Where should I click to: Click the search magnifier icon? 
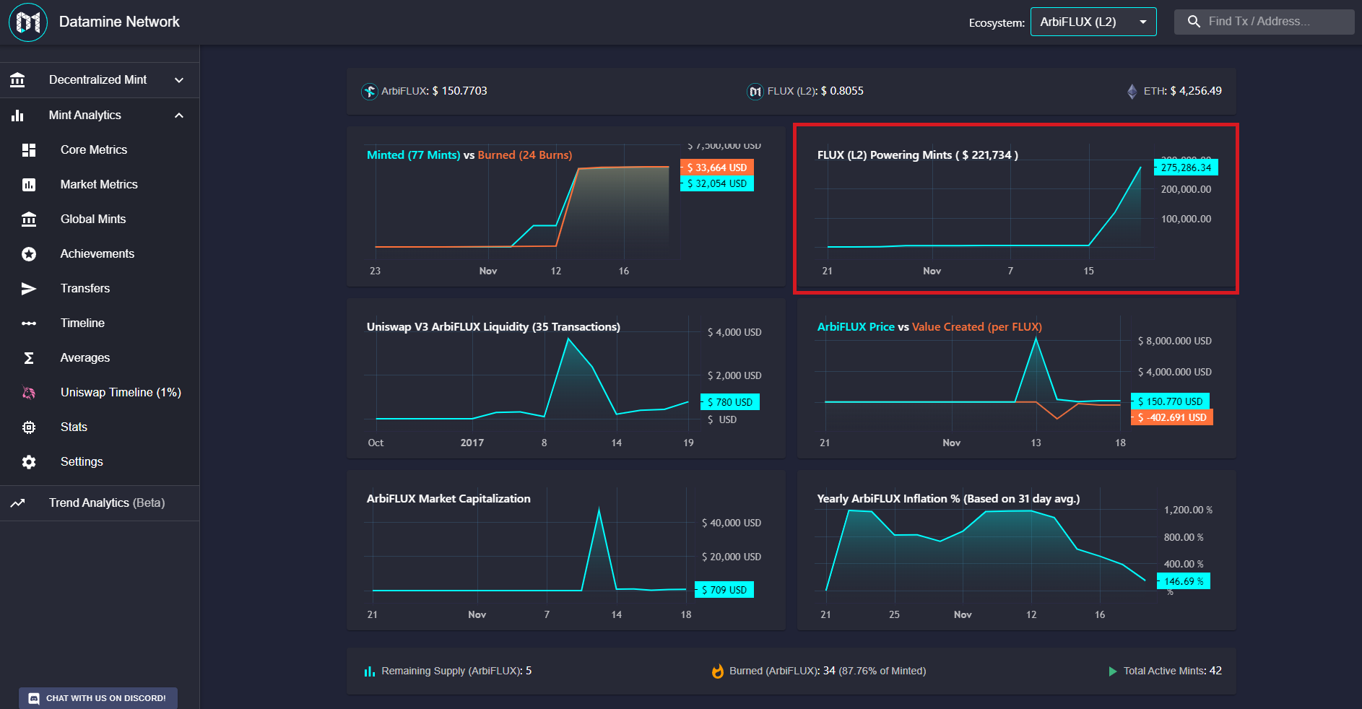click(x=1194, y=22)
